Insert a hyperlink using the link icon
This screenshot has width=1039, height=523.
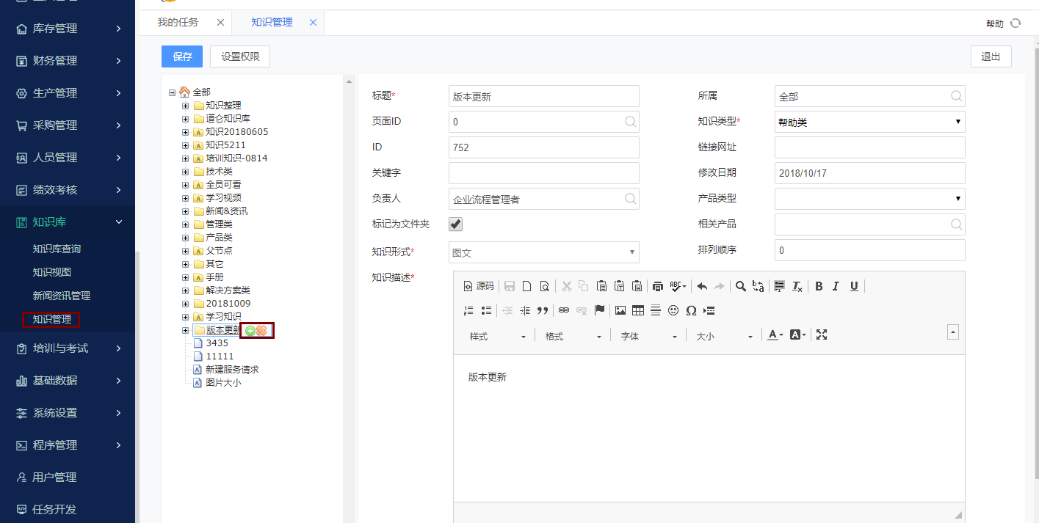click(564, 310)
